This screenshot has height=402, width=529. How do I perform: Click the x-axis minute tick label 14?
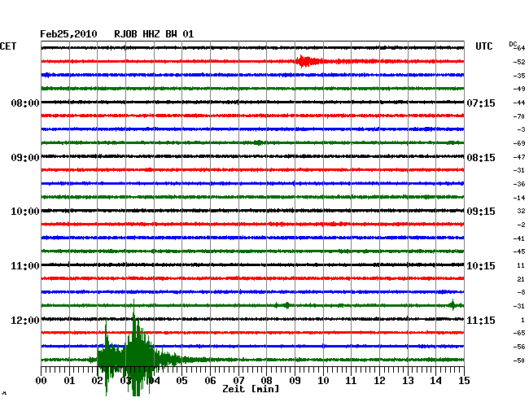[x=436, y=381]
